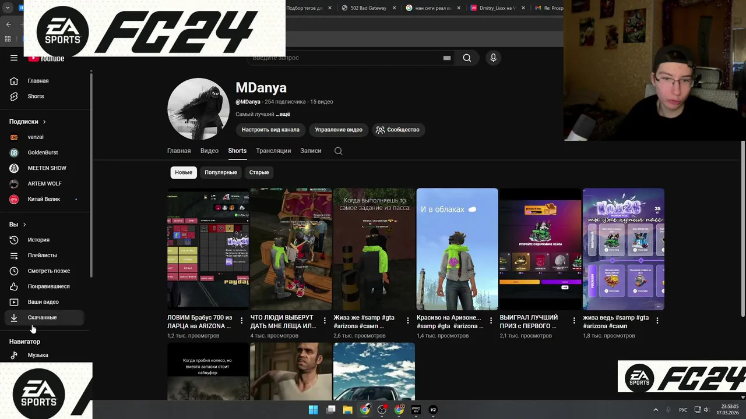Open vanzai subscription channel

[45, 137]
